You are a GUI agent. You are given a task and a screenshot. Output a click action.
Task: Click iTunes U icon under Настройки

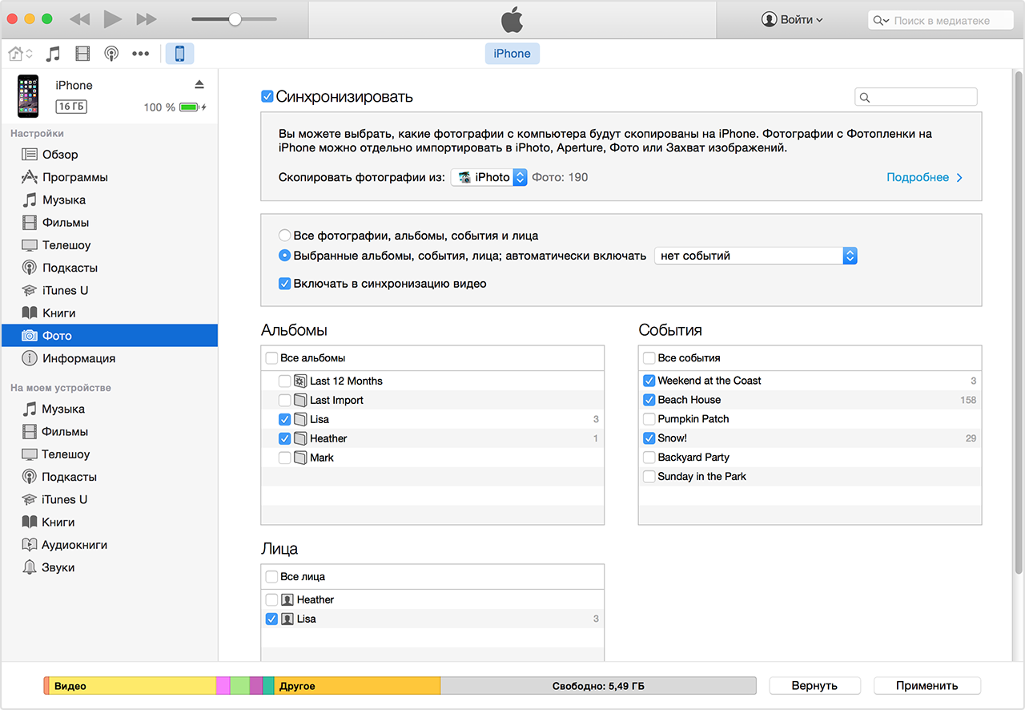(x=30, y=290)
